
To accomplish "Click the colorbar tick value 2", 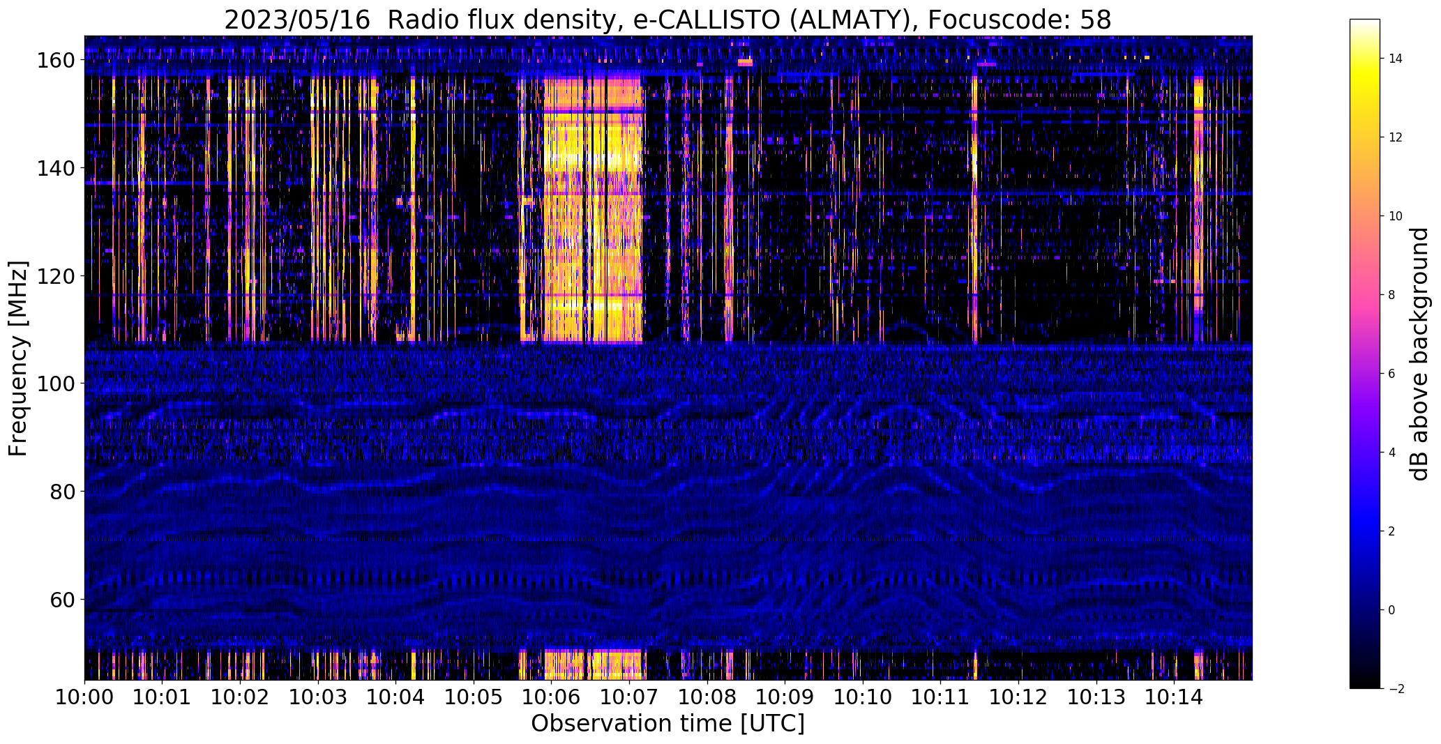I will [x=1392, y=532].
